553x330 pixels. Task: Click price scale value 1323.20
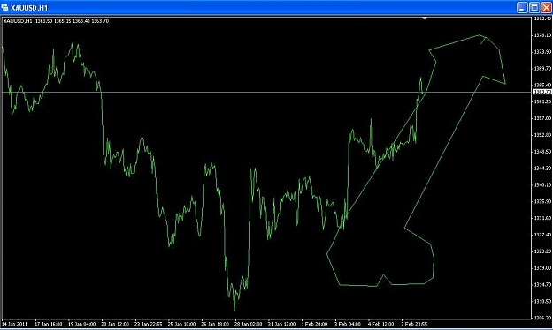tap(542, 251)
